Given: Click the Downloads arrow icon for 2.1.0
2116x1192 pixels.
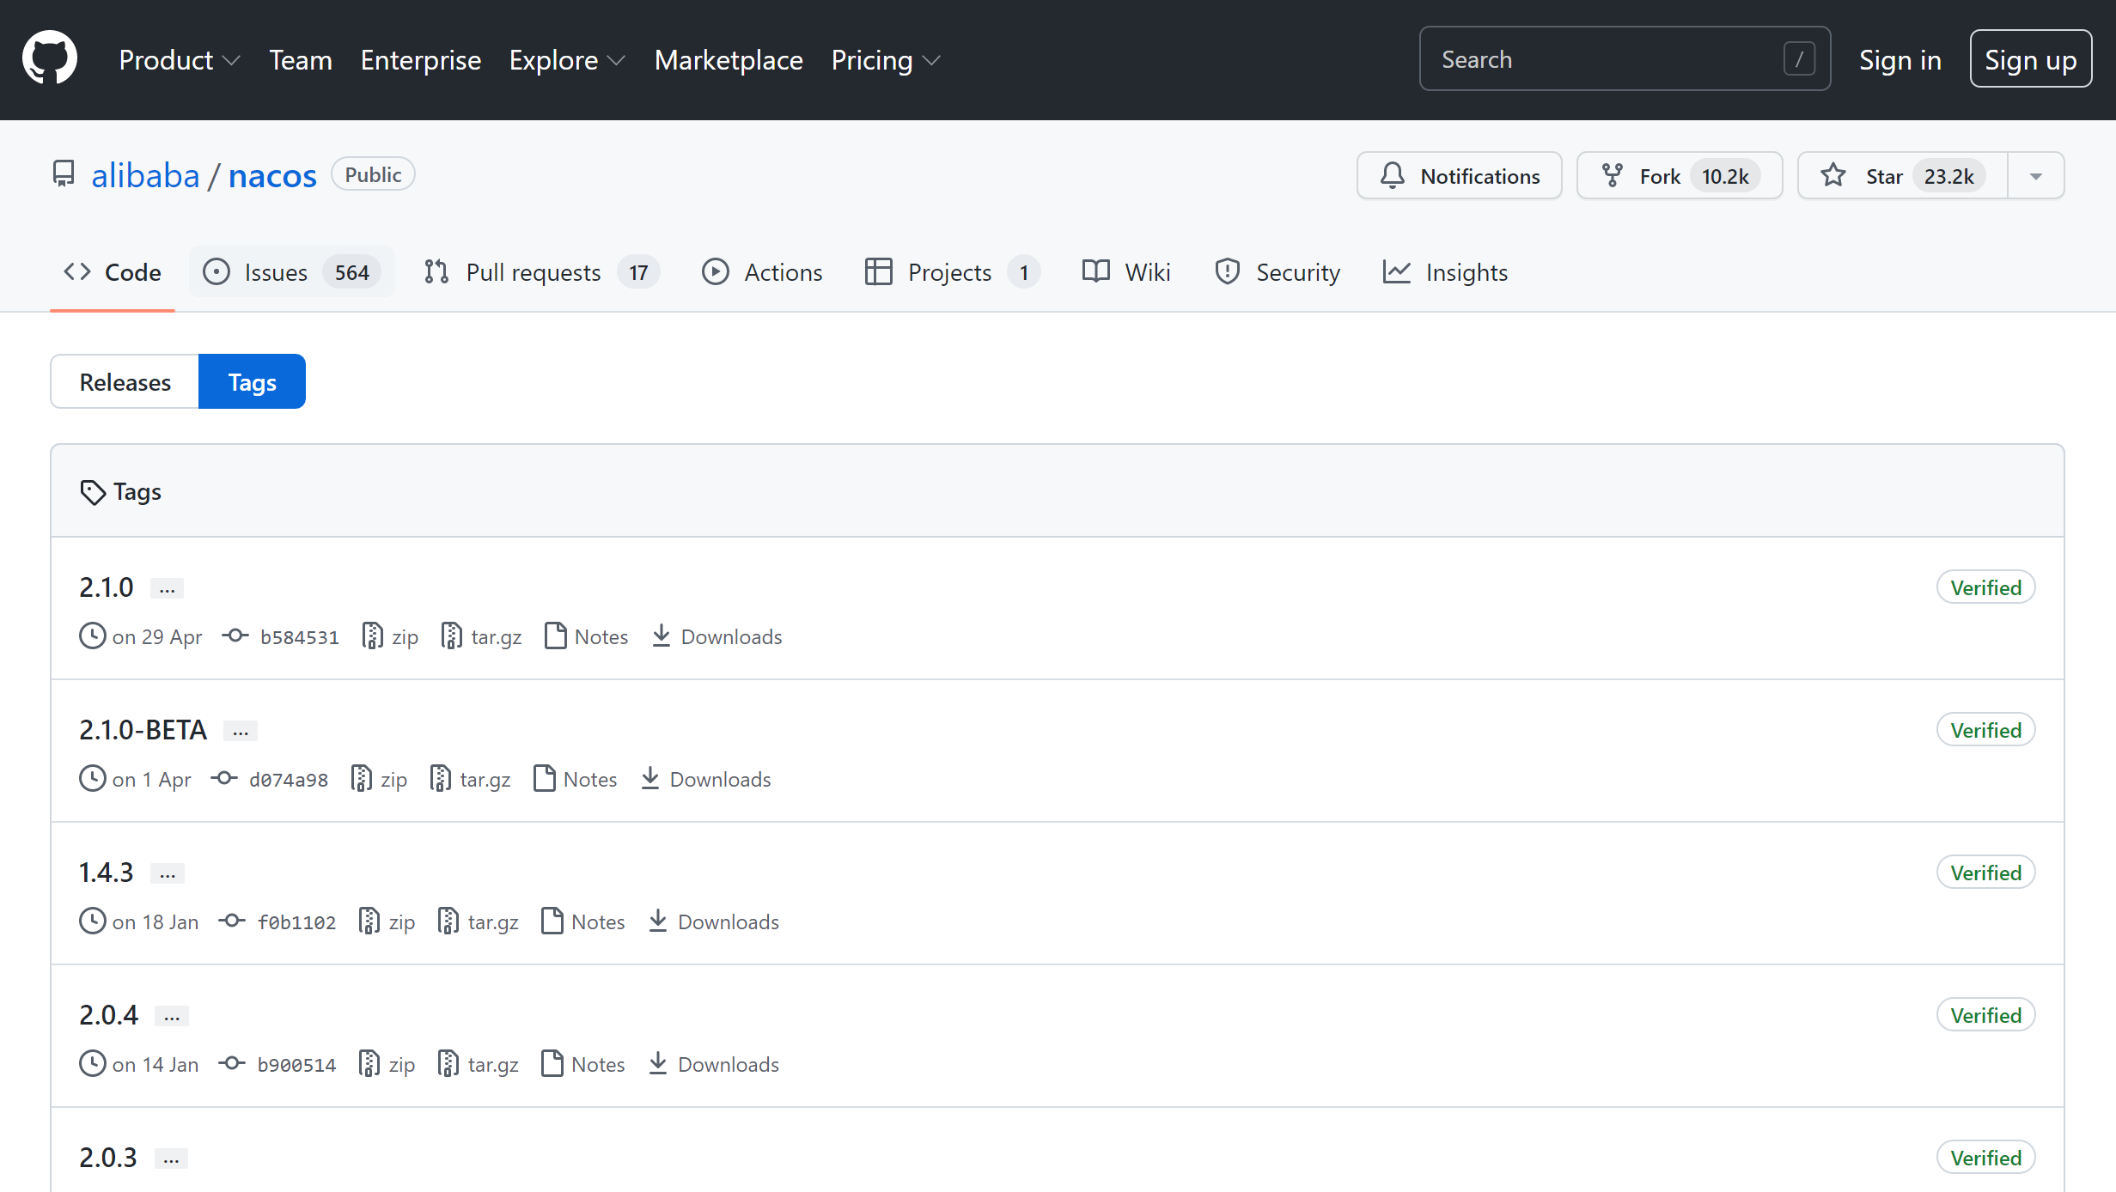Looking at the screenshot, I should [662, 636].
